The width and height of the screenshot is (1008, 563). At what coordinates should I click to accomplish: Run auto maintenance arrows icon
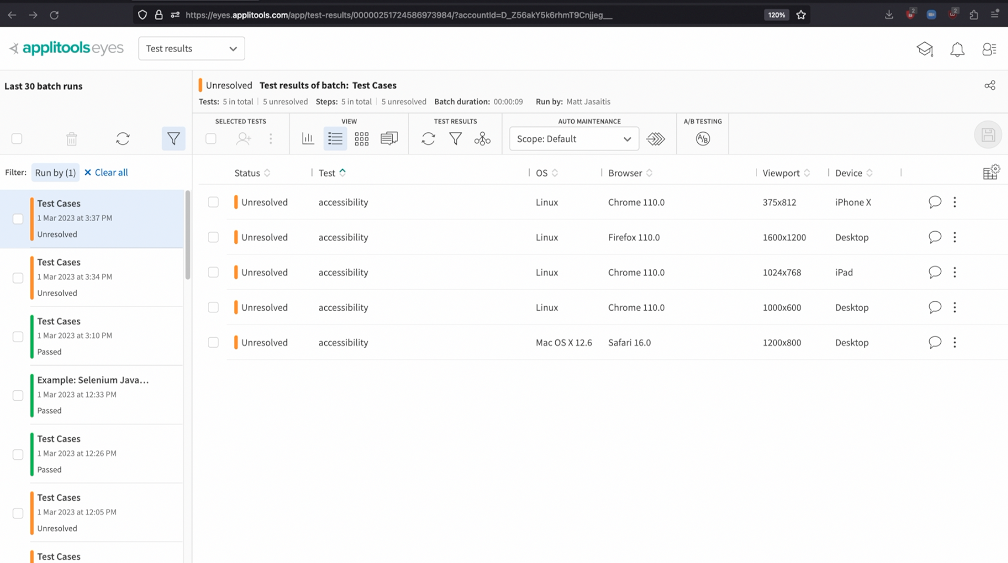click(x=656, y=139)
